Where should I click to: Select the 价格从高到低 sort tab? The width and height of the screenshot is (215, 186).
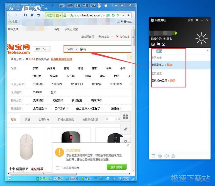pyautogui.click(x=66, y=119)
